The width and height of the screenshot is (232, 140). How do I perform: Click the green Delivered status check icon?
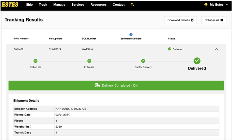coord(170,49)
